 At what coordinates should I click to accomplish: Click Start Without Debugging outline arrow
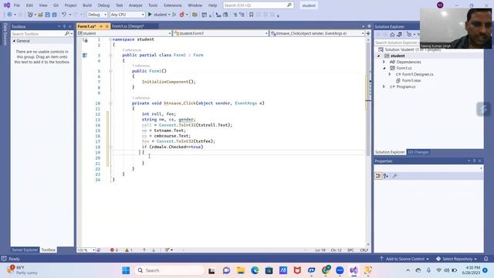point(174,15)
